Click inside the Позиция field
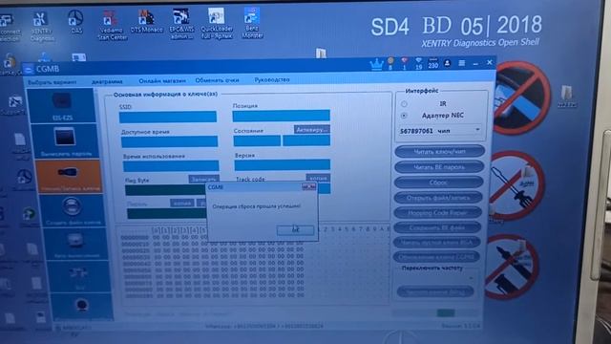This screenshot has height=344, width=611. 281,116
